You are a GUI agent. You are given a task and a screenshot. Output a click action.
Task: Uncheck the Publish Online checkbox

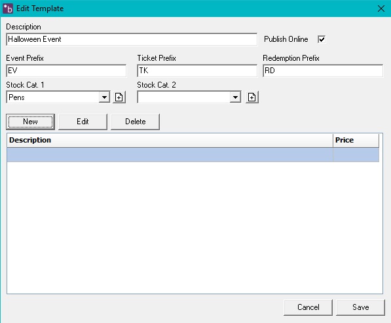point(322,39)
